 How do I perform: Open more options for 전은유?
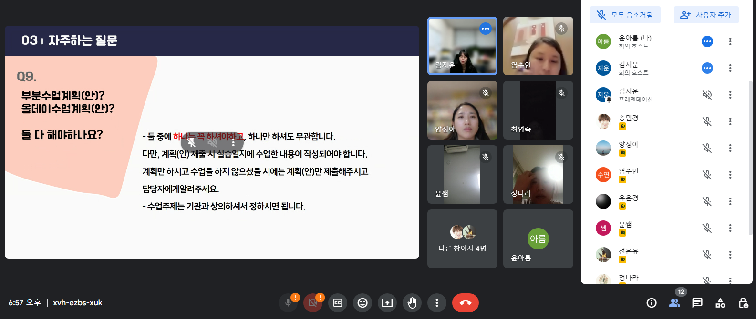coord(730,255)
